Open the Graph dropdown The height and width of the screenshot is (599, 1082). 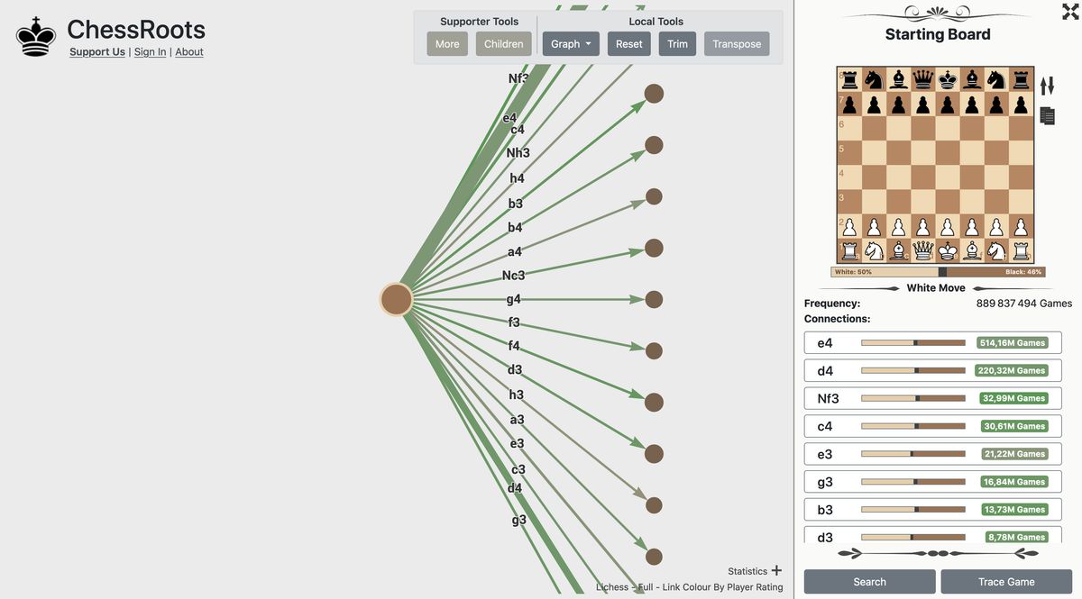coord(570,42)
